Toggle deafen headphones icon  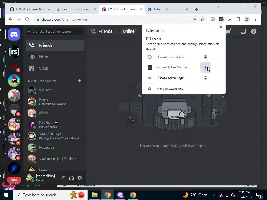click(71, 178)
